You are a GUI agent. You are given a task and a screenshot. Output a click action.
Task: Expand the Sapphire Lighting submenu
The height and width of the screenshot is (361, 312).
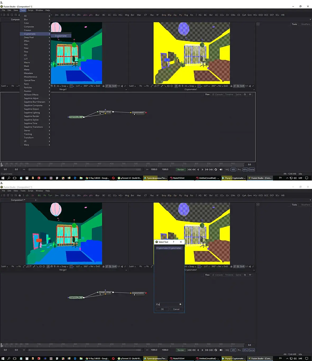(35, 113)
